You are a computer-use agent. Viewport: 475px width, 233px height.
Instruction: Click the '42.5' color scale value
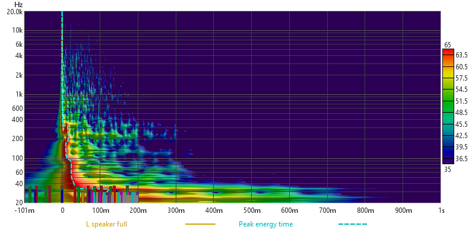point(461,136)
